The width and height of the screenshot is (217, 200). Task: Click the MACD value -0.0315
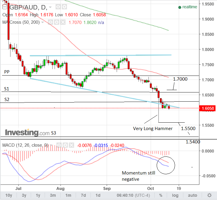101,145
